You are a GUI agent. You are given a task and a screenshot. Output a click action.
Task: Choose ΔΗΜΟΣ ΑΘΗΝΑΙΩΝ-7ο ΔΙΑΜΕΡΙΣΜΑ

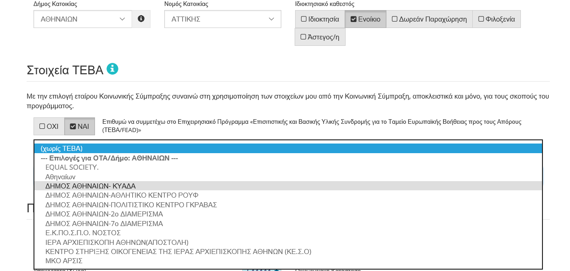[x=288, y=223]
